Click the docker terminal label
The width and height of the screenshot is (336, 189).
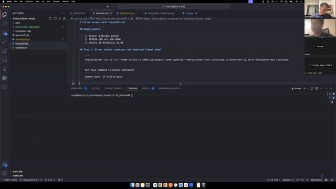(x=296, y=88)
